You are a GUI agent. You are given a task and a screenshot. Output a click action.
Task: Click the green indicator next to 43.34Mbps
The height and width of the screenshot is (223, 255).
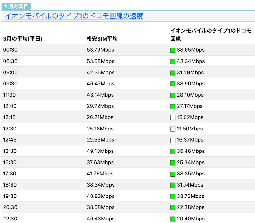[x=172, y=61]
